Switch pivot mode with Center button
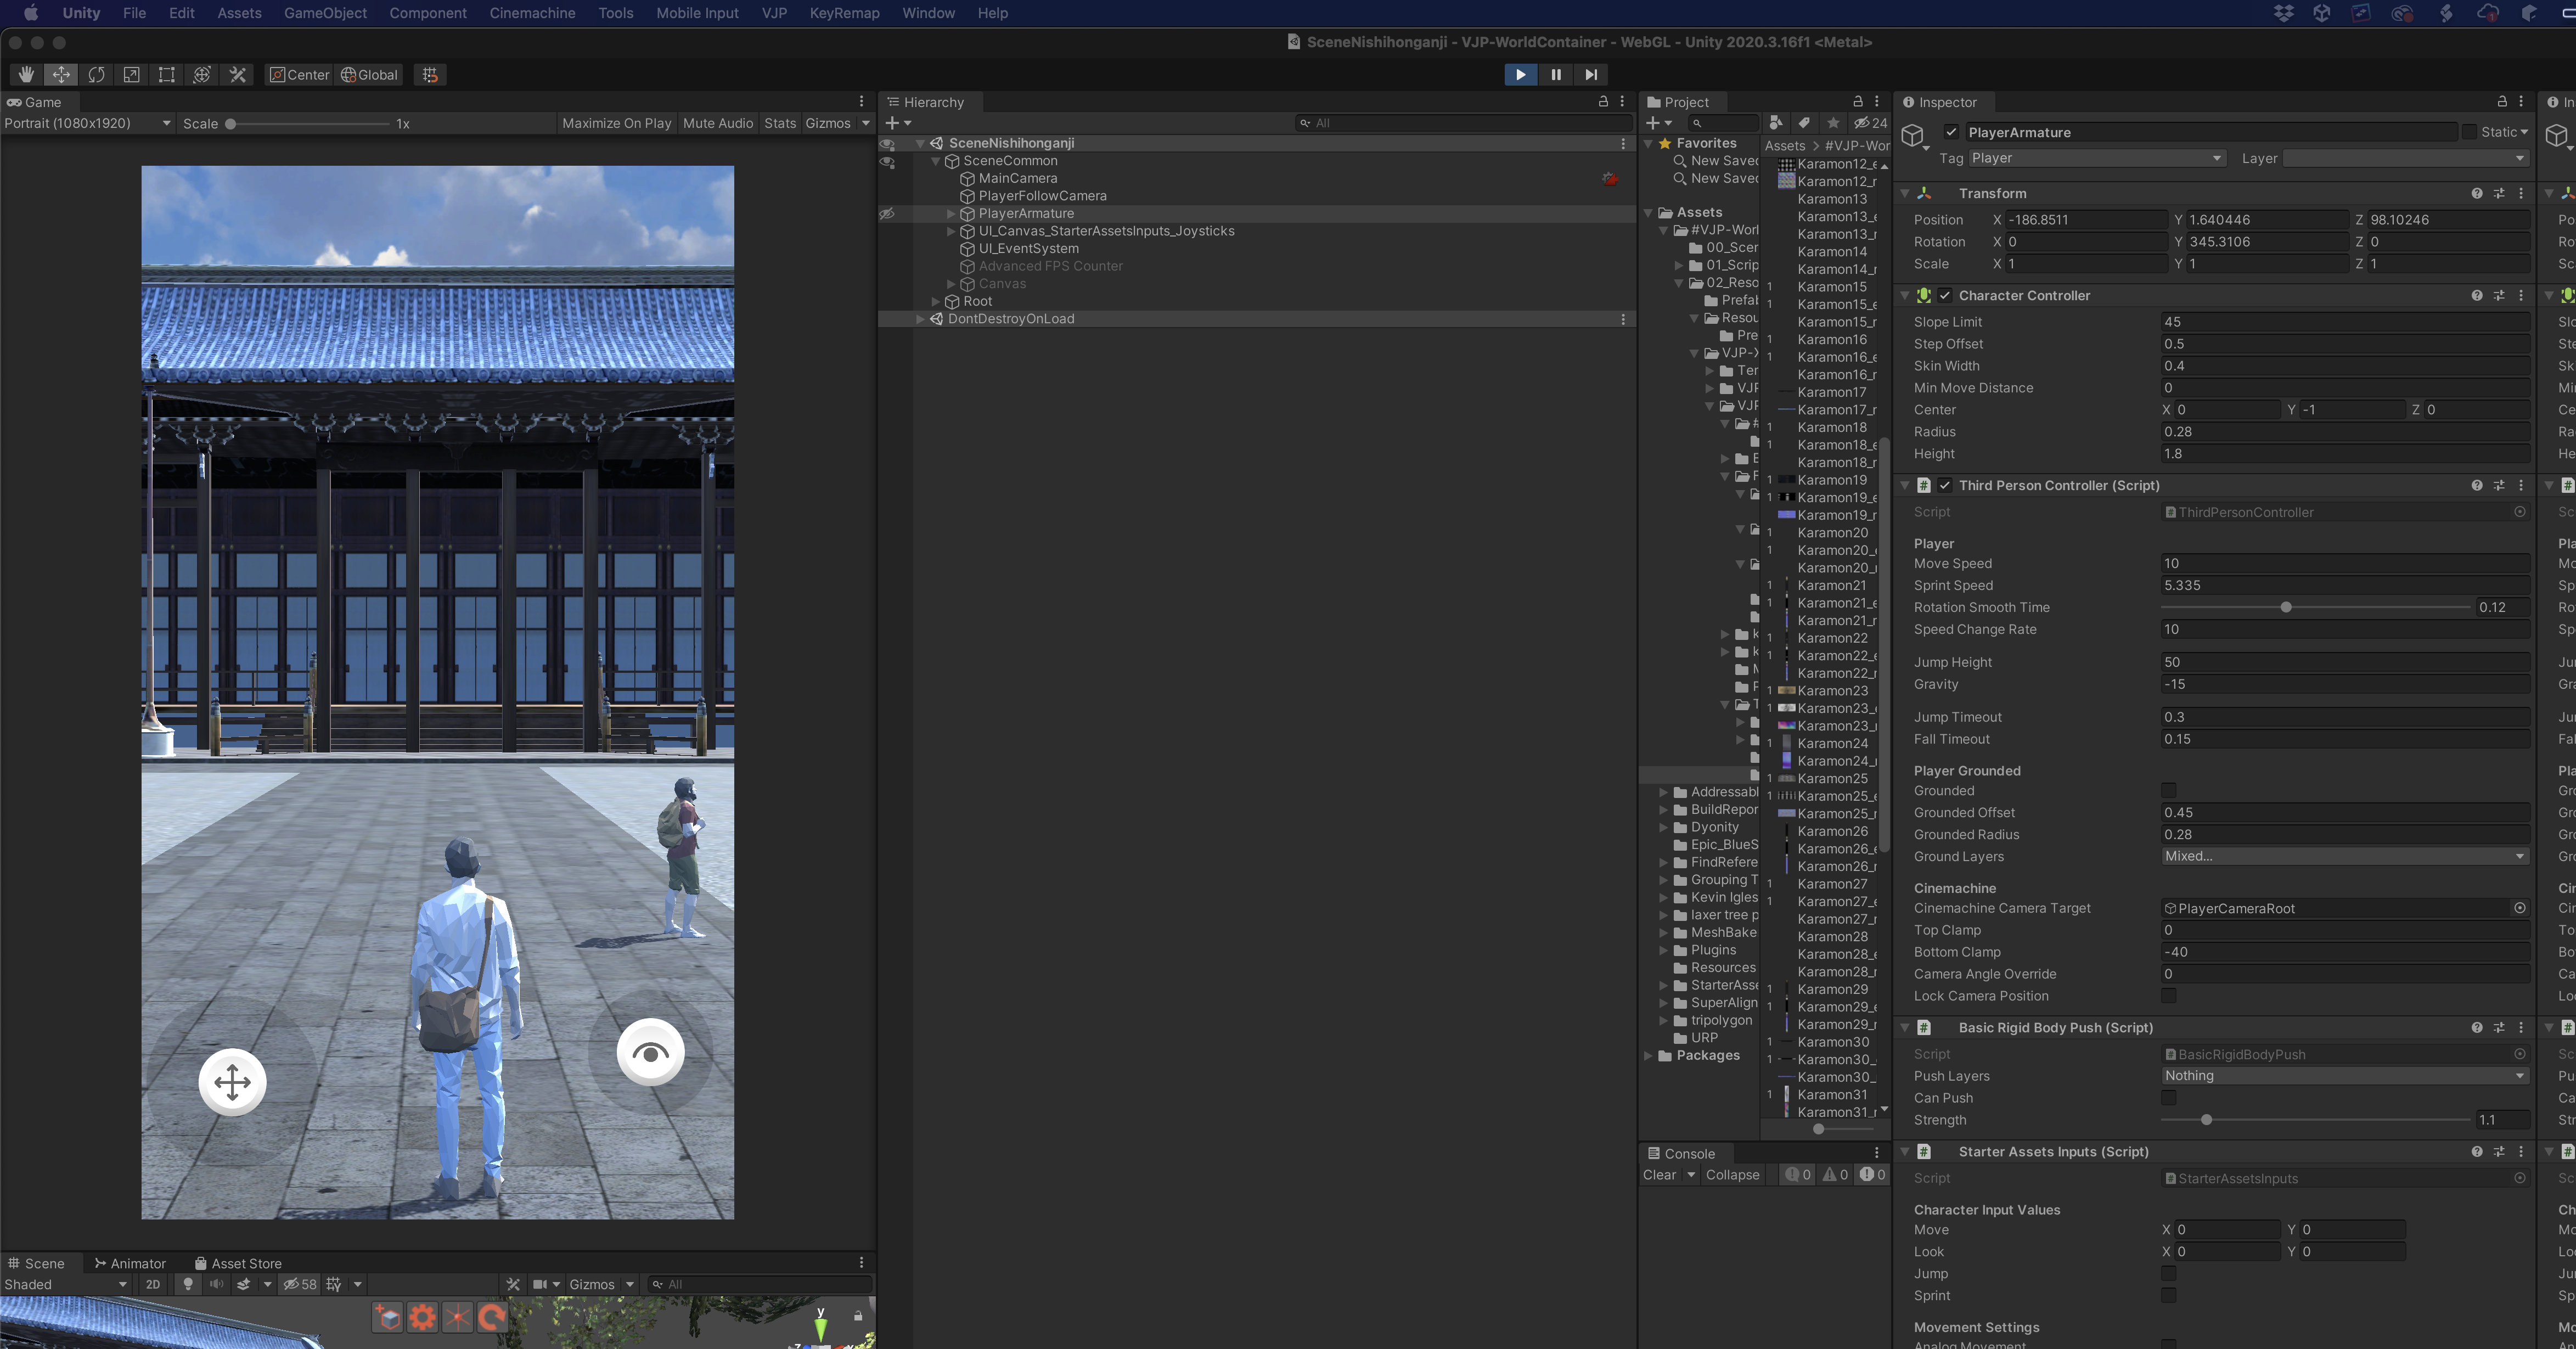 (299, 74)
